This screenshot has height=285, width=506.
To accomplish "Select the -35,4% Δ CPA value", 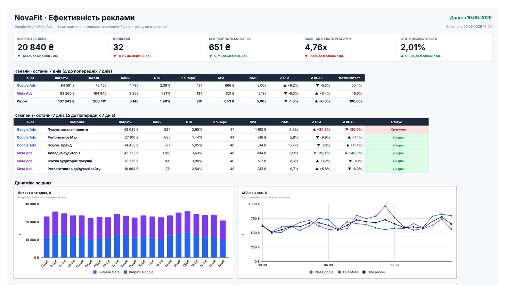I will point(321,153).
